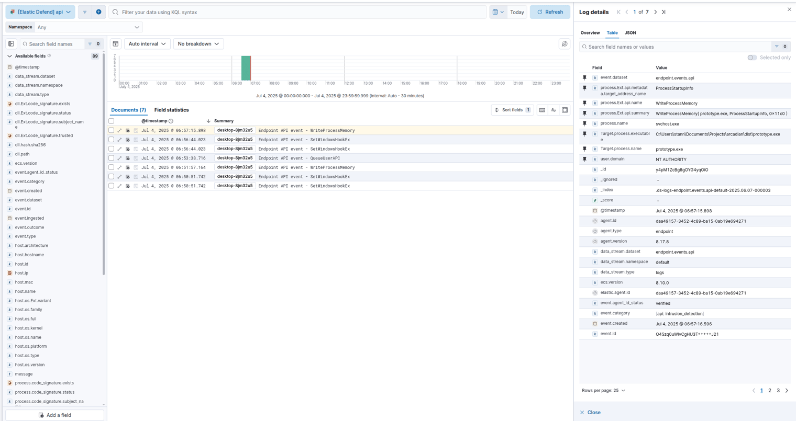Switch to the JSON tab in Log details
The image size is (796, 421).
pos(630,33)
